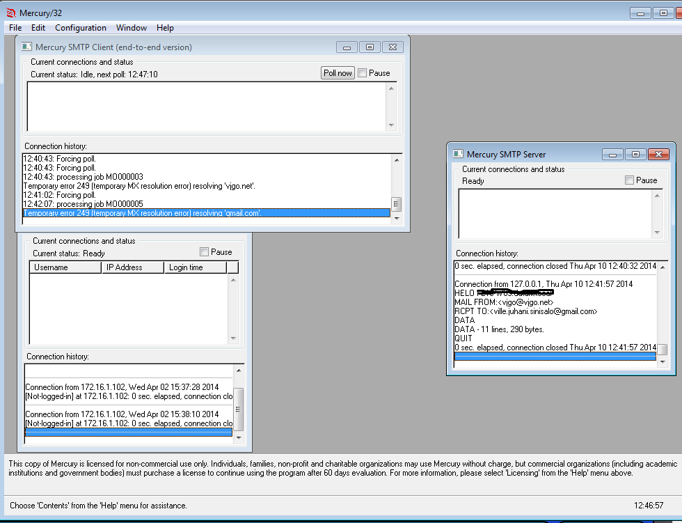This screenshot has width=682, height=523.
Task: Select 'Connection from 127.0.0.1' 12:41:57 line
Action: [x=555, y=283]
